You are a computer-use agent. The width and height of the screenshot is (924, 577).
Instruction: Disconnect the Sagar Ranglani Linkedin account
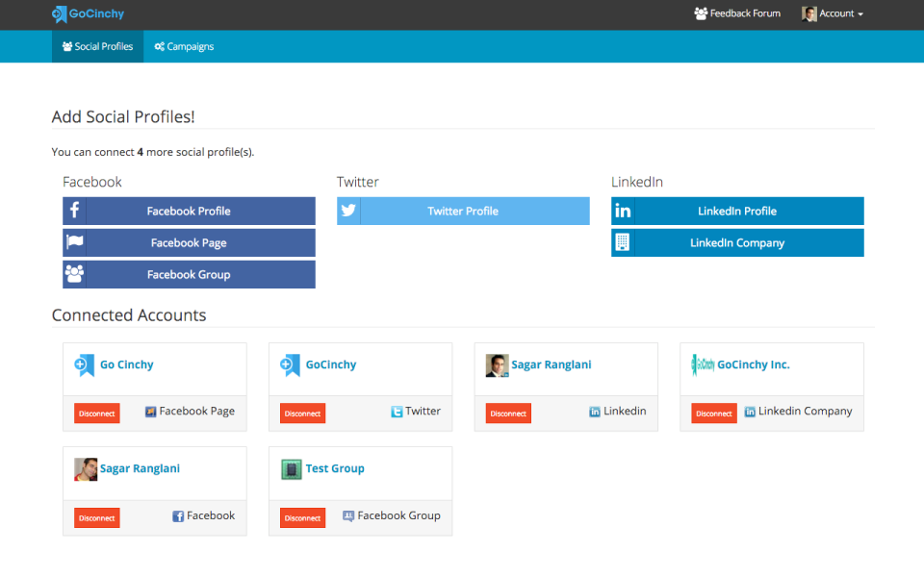click(508, 414)
